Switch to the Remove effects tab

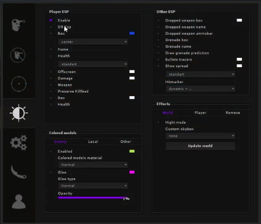233,113
